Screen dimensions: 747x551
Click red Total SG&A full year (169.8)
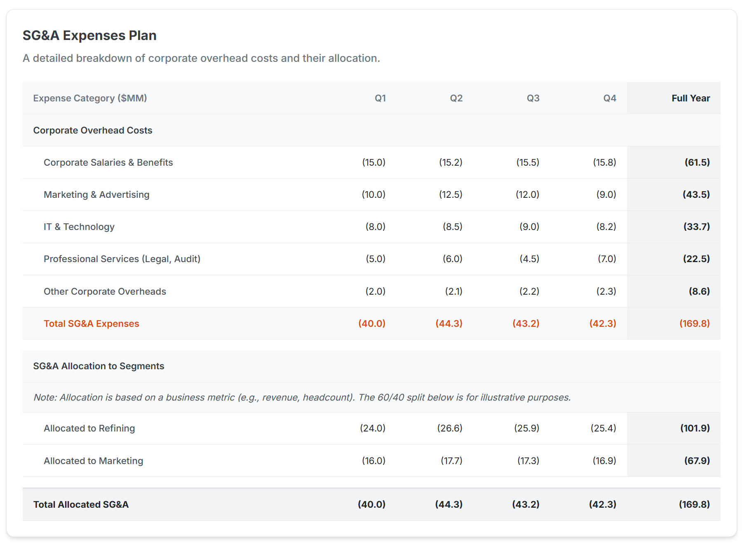(x=695, y=324)
